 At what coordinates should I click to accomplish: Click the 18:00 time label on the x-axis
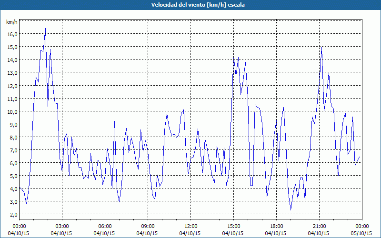coord(277,227)
